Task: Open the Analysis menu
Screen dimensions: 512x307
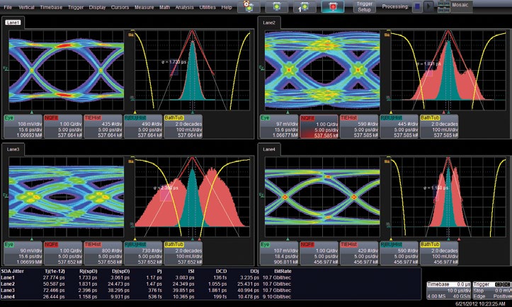Action: click(x=184, y=6)
